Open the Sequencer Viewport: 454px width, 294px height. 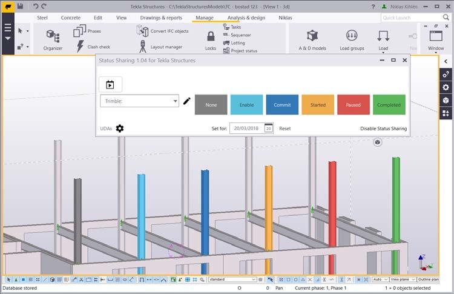click(x=237, y=35)
